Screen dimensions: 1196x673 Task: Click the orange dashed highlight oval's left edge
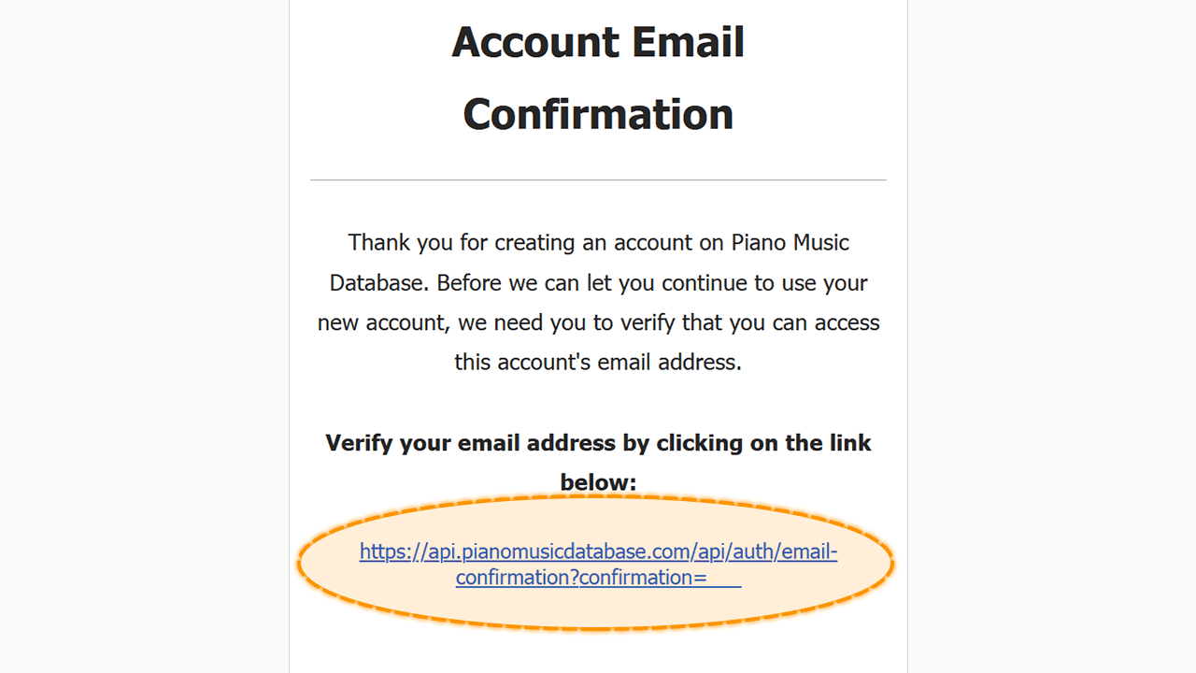point(301,564)
